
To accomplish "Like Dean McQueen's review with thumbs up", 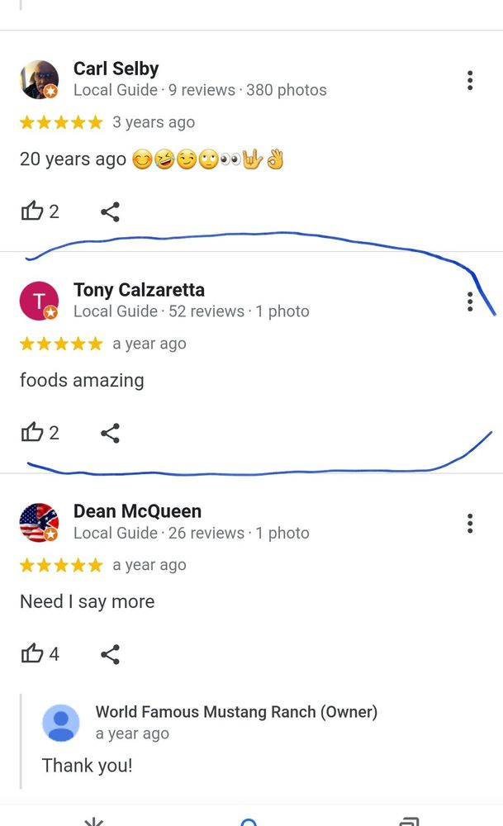I will pos(31,653).
